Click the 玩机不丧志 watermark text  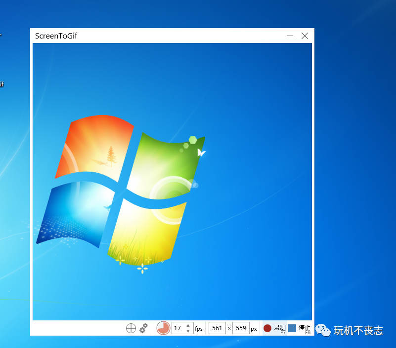(358, 330)
